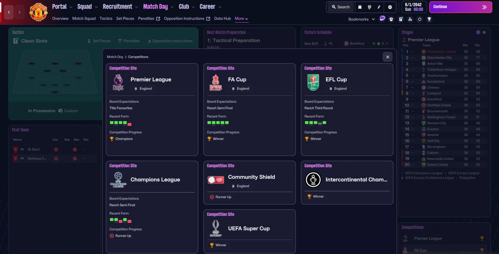Go back with the left arrow button

9,12
